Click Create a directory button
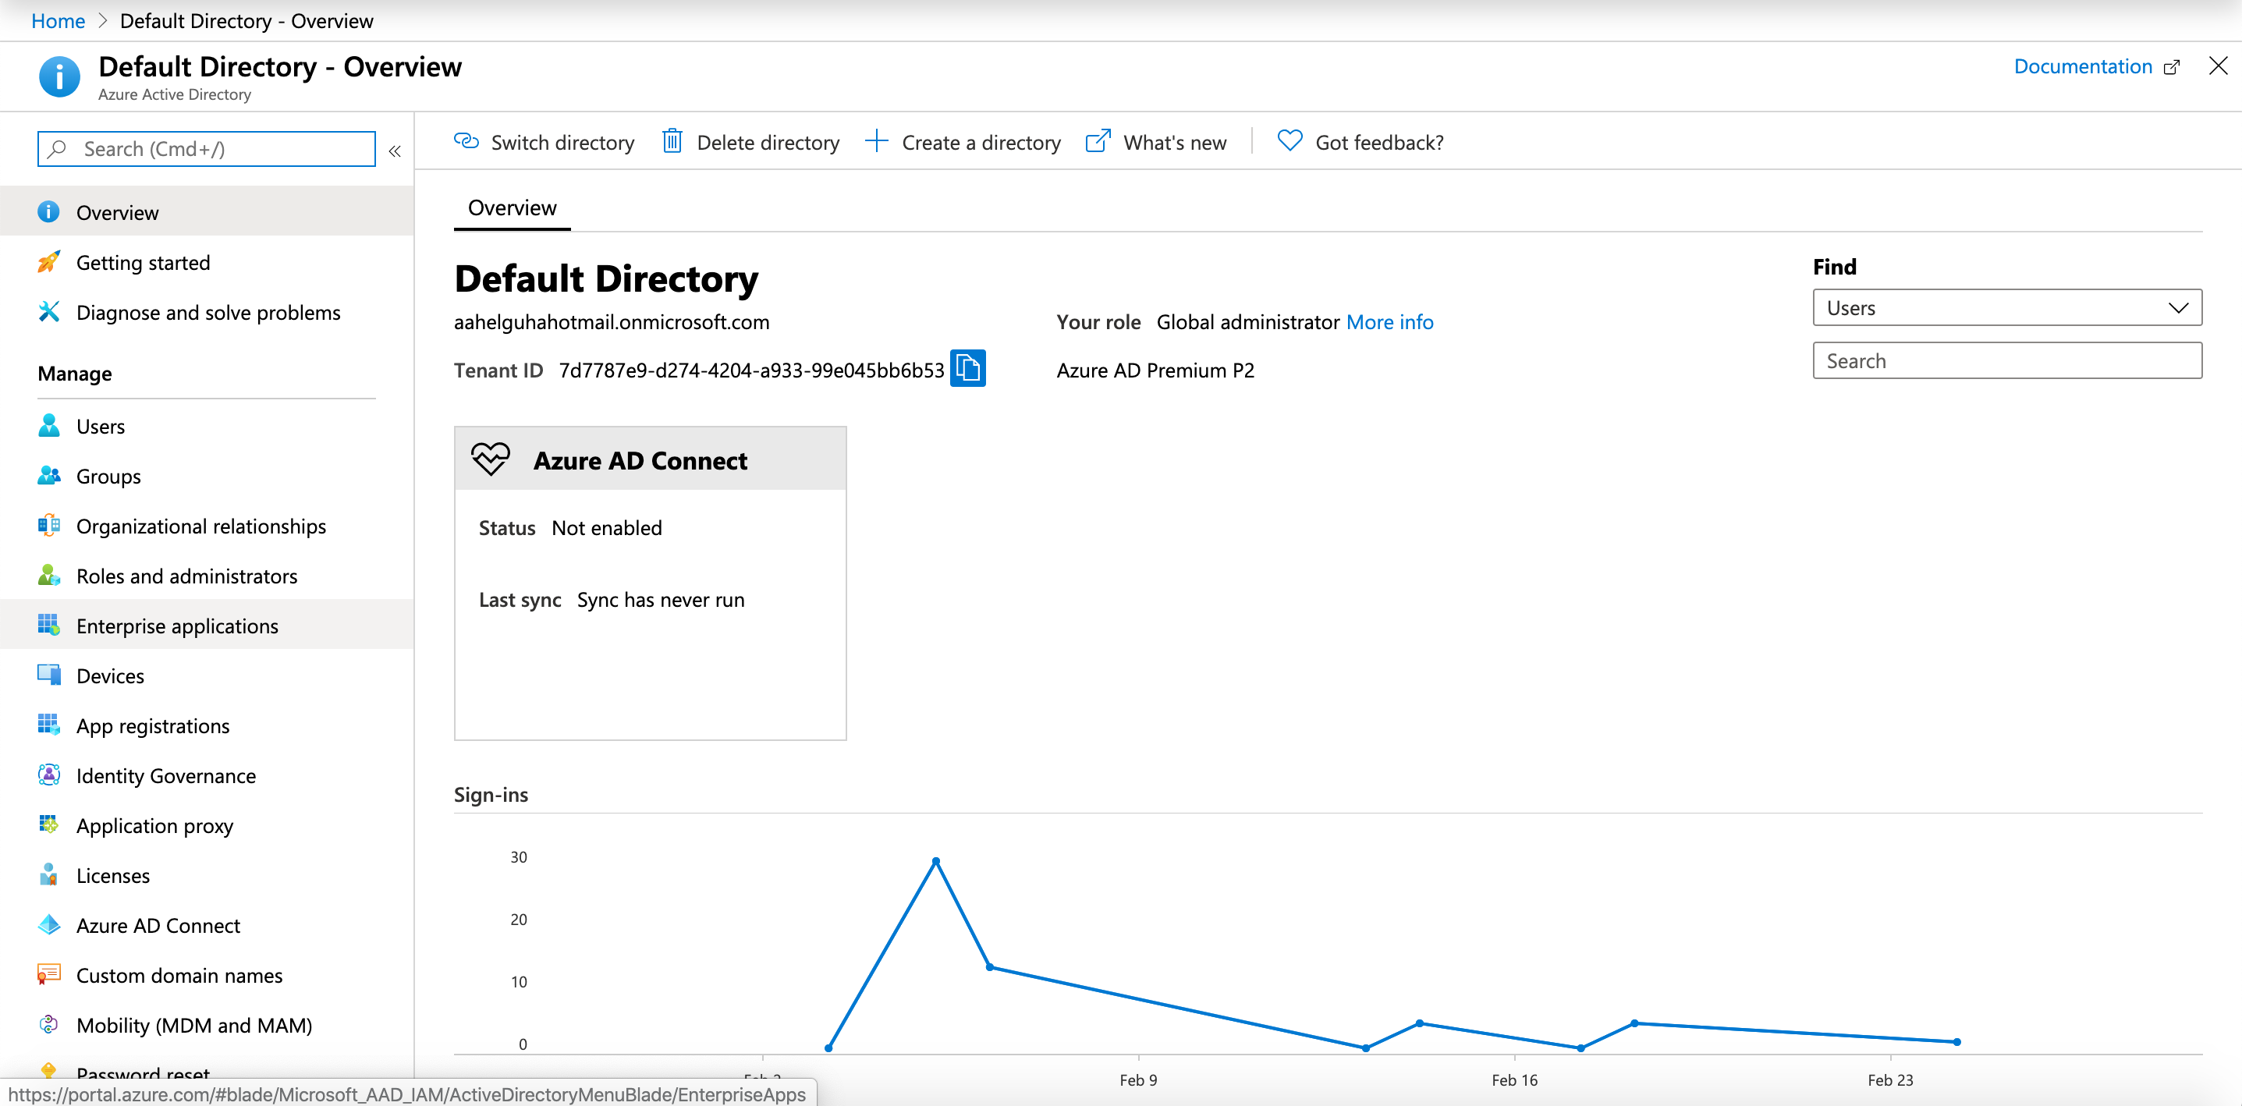 point(963,142)
